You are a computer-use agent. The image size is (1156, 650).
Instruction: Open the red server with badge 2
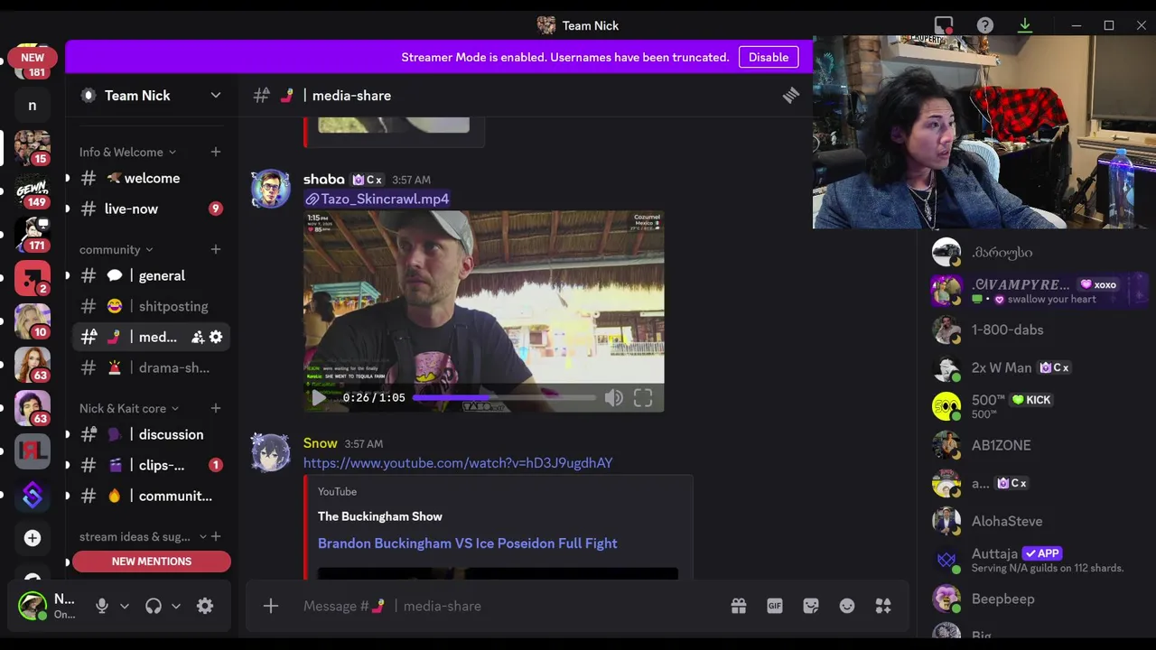33,278
